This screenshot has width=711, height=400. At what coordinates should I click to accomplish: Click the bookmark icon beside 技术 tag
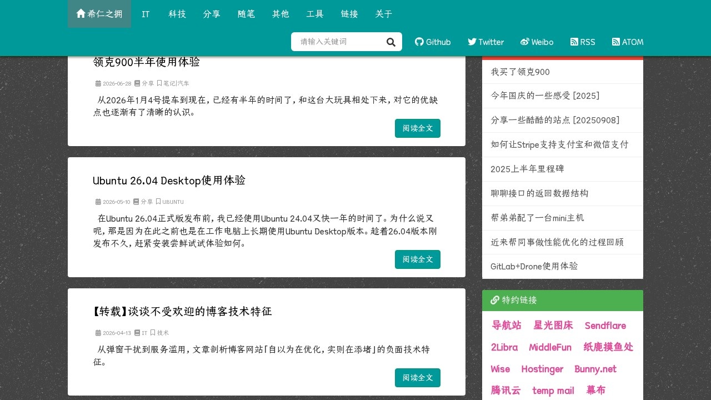pyautogui.click(x=153, y=333)
